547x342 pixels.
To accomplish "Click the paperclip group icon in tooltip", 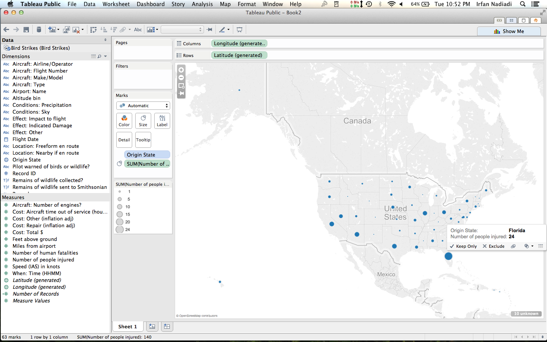I will [x=513, y=246].
